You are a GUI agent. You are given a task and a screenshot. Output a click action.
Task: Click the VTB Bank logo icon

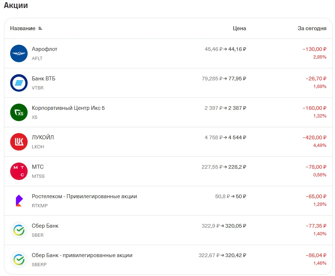click(x=19, y=83)
